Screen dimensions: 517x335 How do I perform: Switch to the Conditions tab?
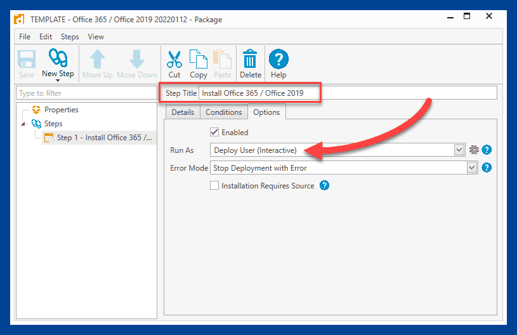tap(223, 112)
